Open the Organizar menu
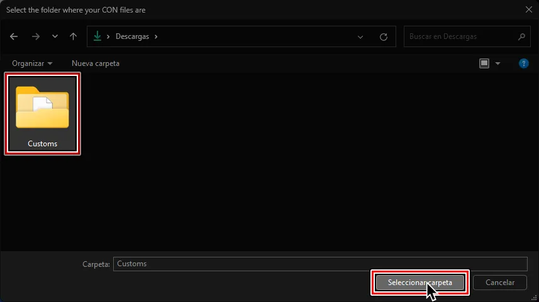 (32, 63)
